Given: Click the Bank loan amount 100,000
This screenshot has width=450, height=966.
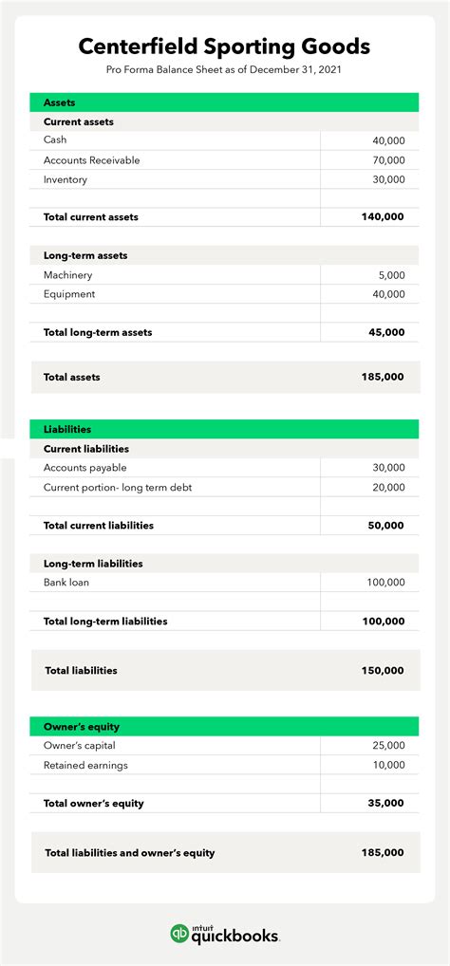Looking at the screenshot, I should click(x=385, y=583).
